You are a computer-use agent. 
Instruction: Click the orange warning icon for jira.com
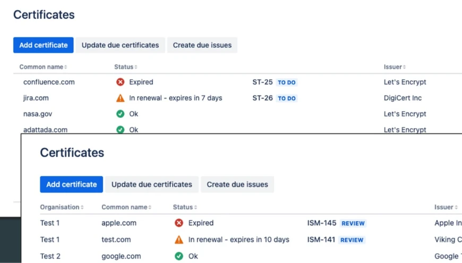121,98
